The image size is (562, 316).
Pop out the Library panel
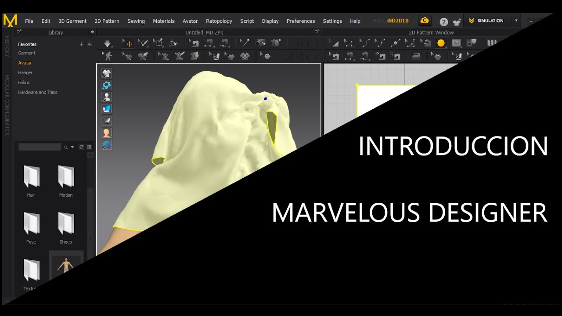point(19,32)
